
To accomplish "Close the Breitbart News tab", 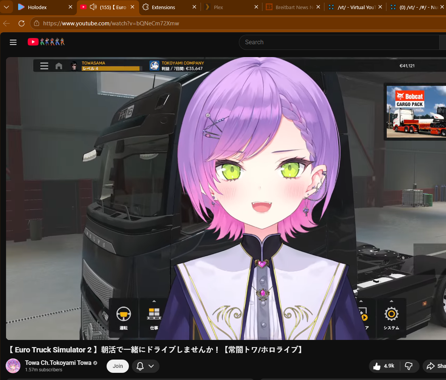I will pos(318,7).
